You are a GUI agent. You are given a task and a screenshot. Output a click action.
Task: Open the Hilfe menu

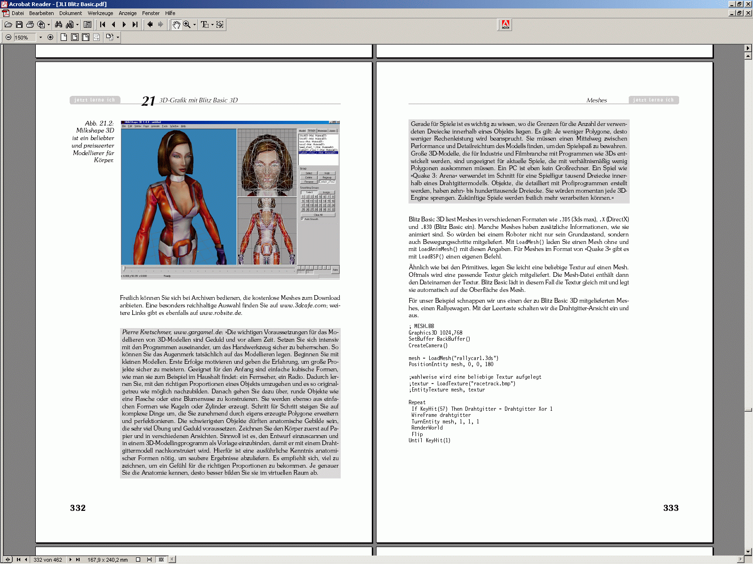pyautogui.click(x=170, y=13)
